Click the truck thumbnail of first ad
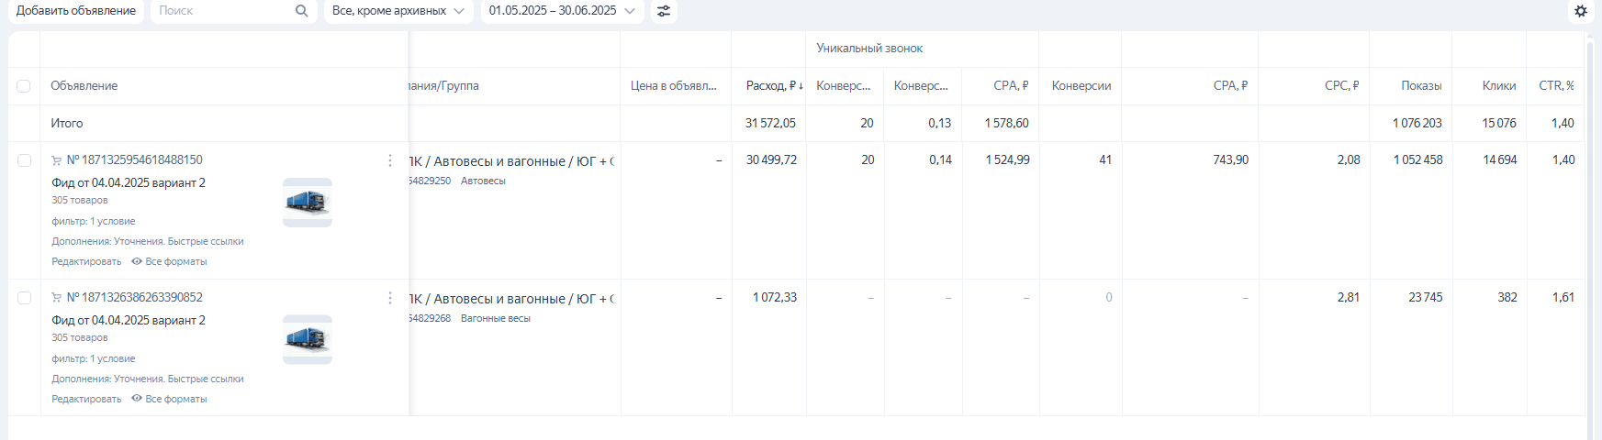This screenshot has height=440, width=1602. (308, 203)
